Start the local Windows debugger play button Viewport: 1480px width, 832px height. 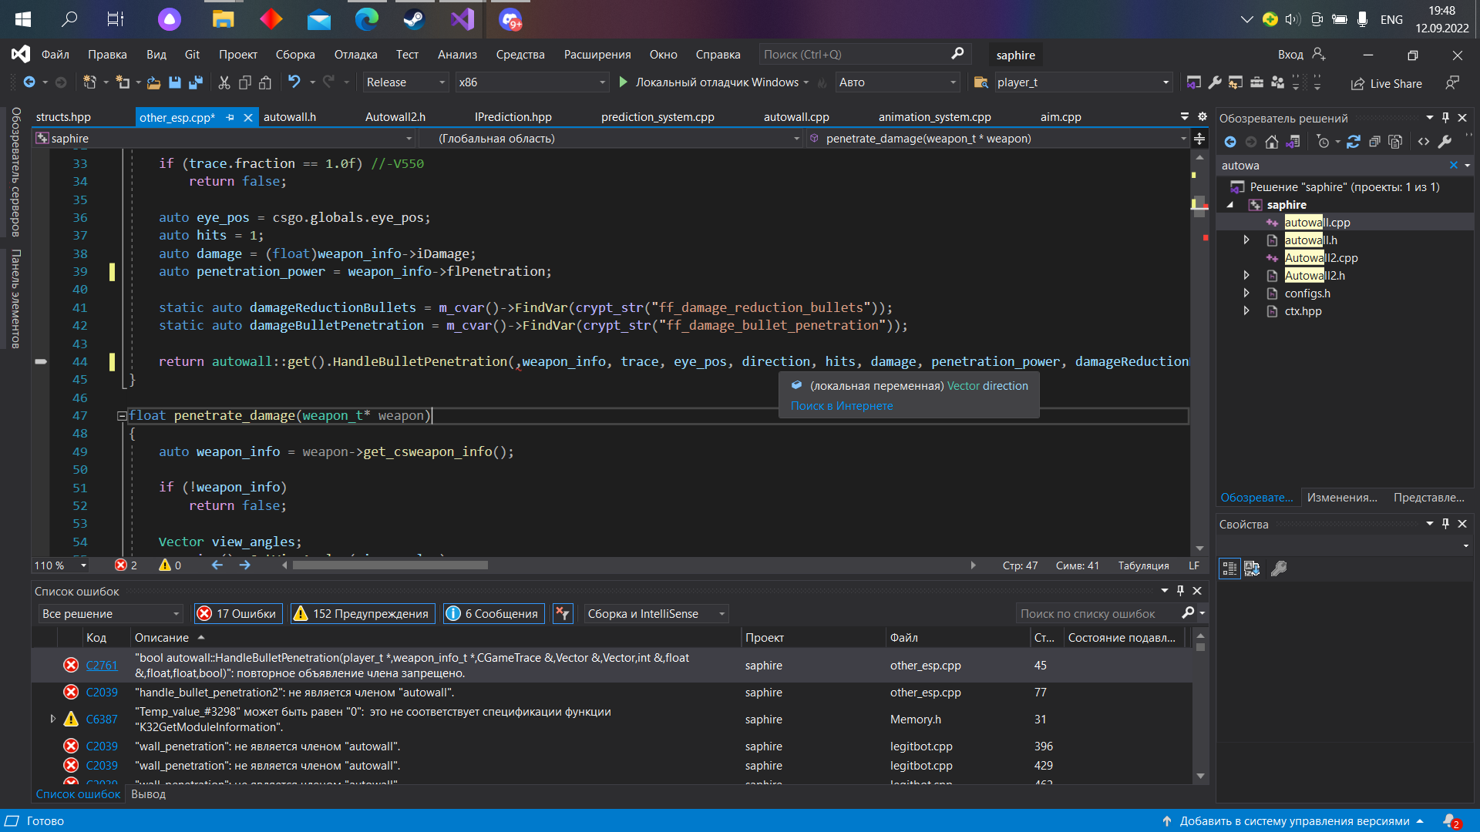(624, 82)
